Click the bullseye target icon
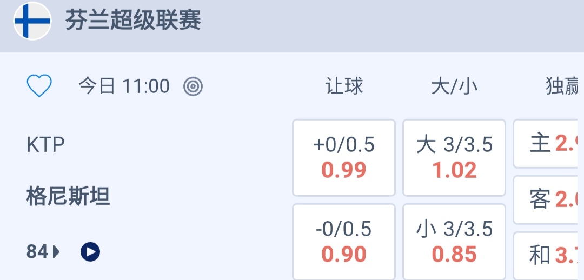This screenshot has height=280, width=584. coord(193,86)
